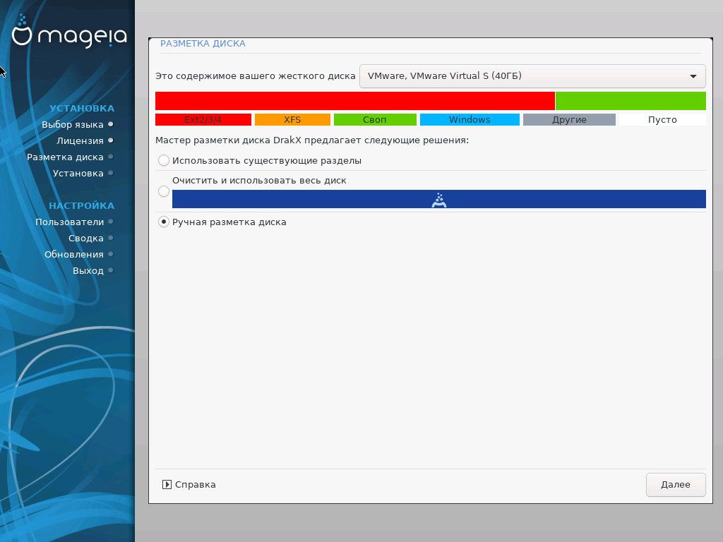
Task: Click the Сводка sidebar step
Action: point(85,239)
